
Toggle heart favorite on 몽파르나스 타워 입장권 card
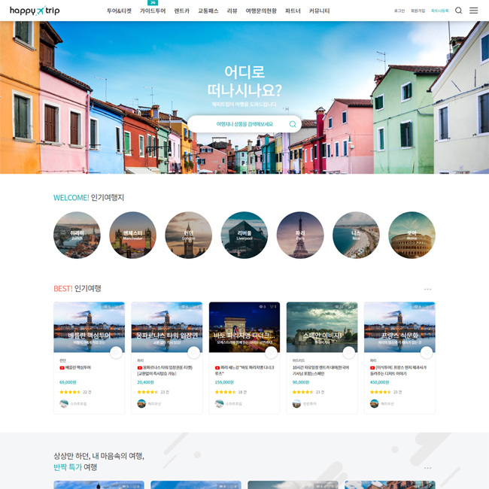pyautogui.click(x=193, y=352)
